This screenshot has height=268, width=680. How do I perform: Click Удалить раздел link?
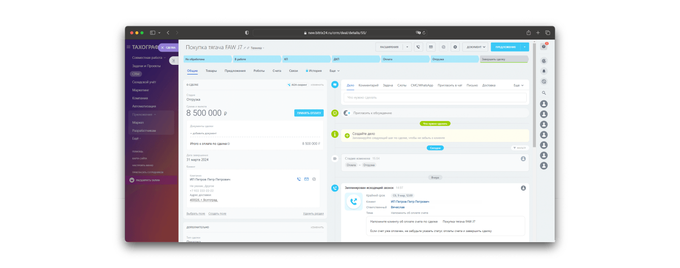(x=313, y=214)
